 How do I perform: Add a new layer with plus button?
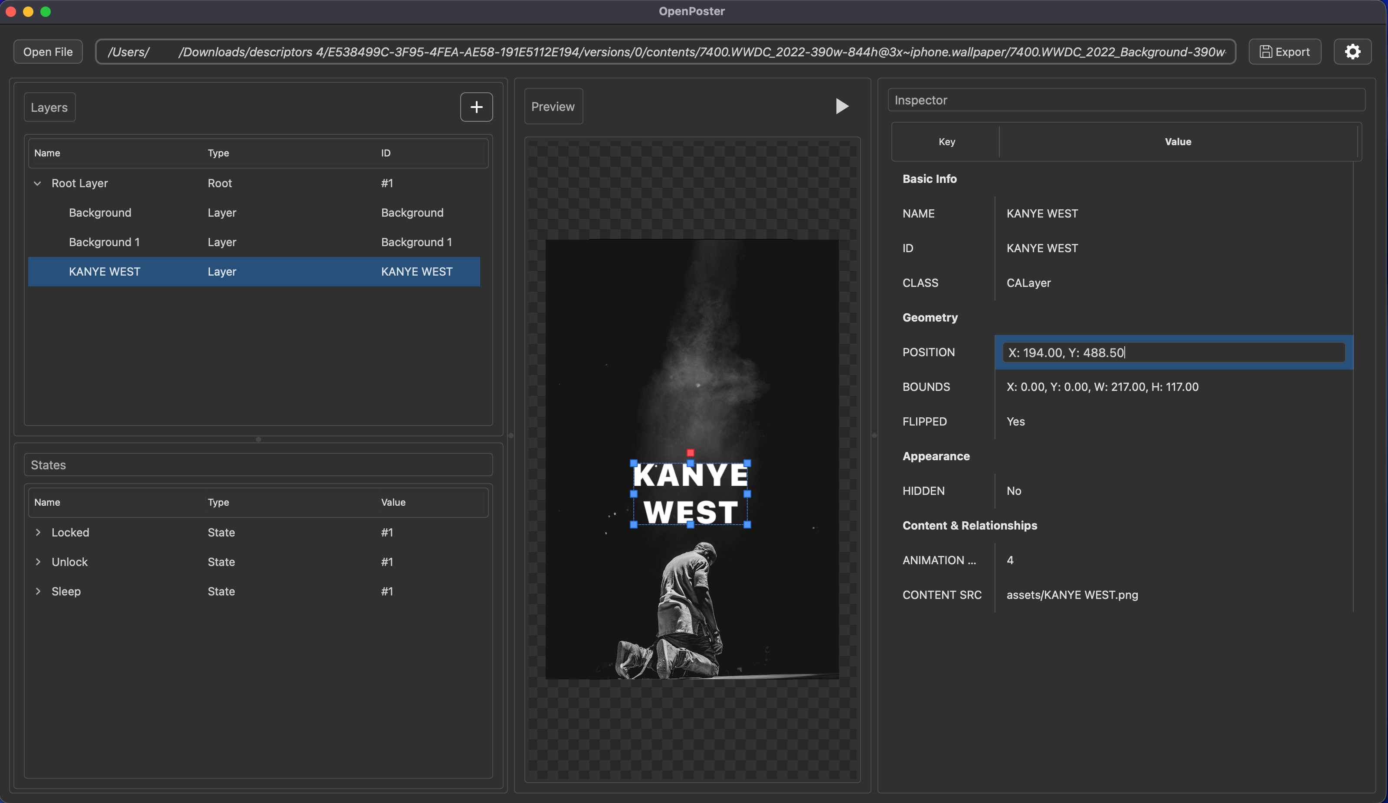tap(476, 107)
